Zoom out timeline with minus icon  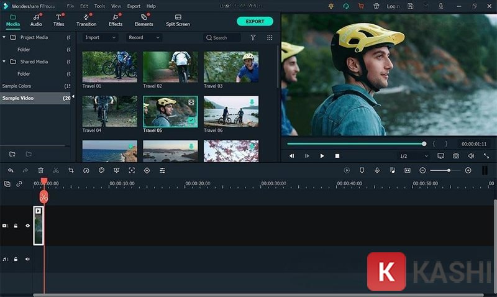422,170
